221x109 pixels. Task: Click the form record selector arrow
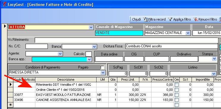[5, 26]
